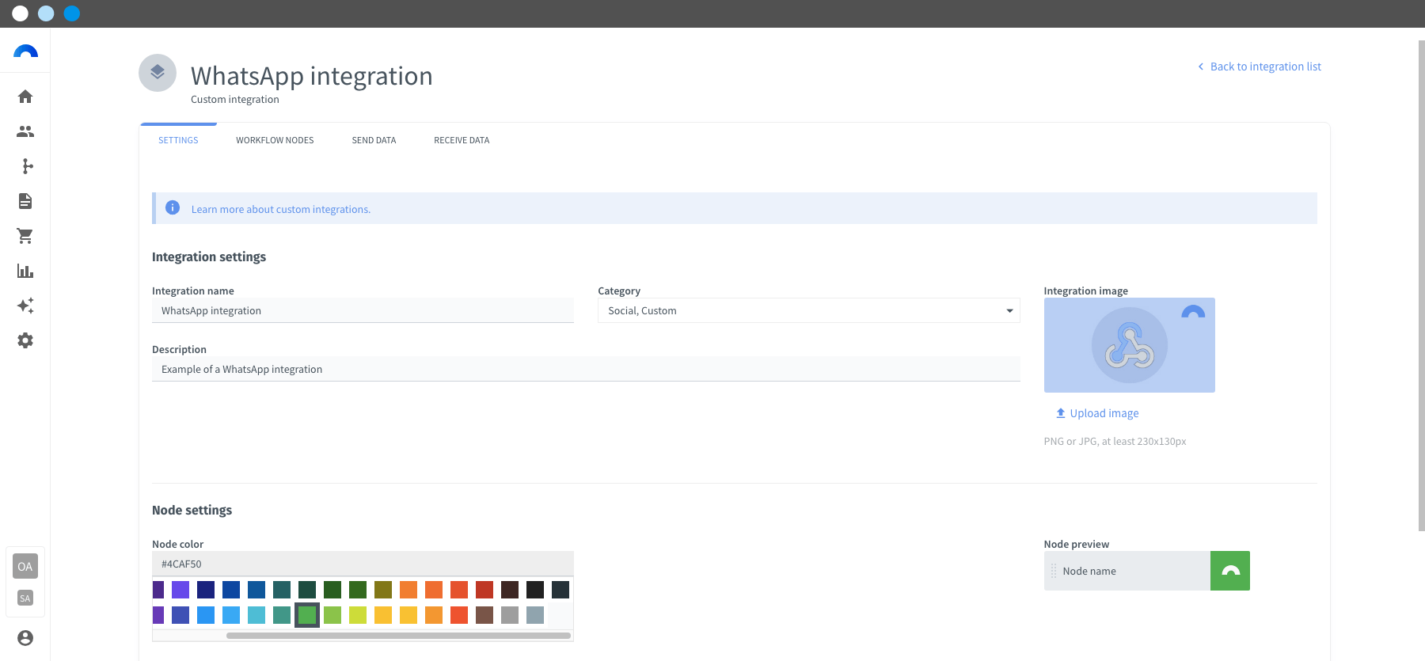This screenshot has width=1425, height=661.
Task: Open the Workflows branch icon
Action: tap(25, 166)
